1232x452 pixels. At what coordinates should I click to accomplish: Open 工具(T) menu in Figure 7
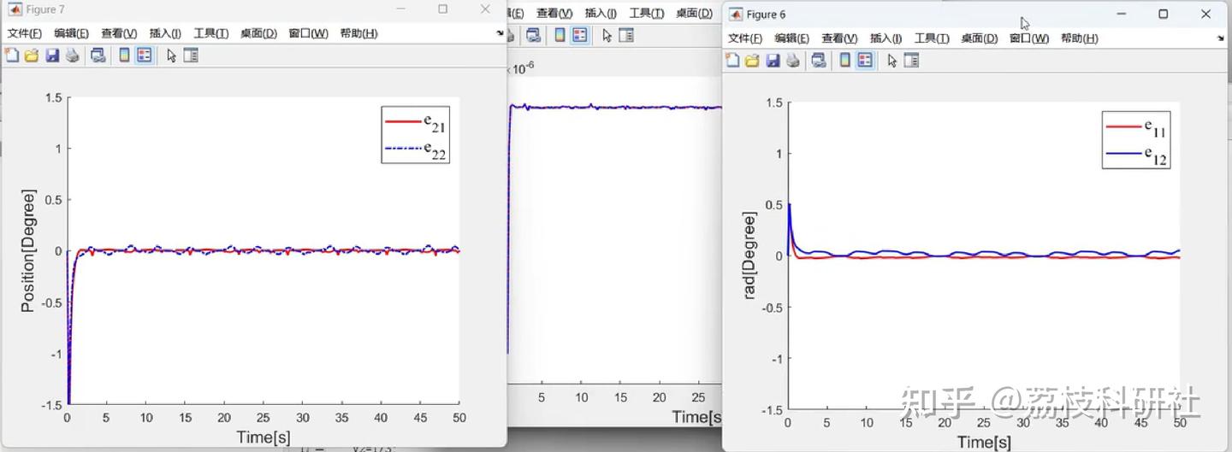point(210,33)
